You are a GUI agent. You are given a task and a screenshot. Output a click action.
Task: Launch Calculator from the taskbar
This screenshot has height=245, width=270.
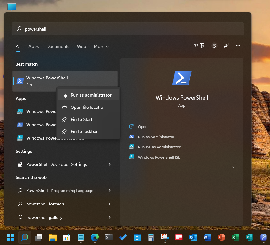click(151, 237)
